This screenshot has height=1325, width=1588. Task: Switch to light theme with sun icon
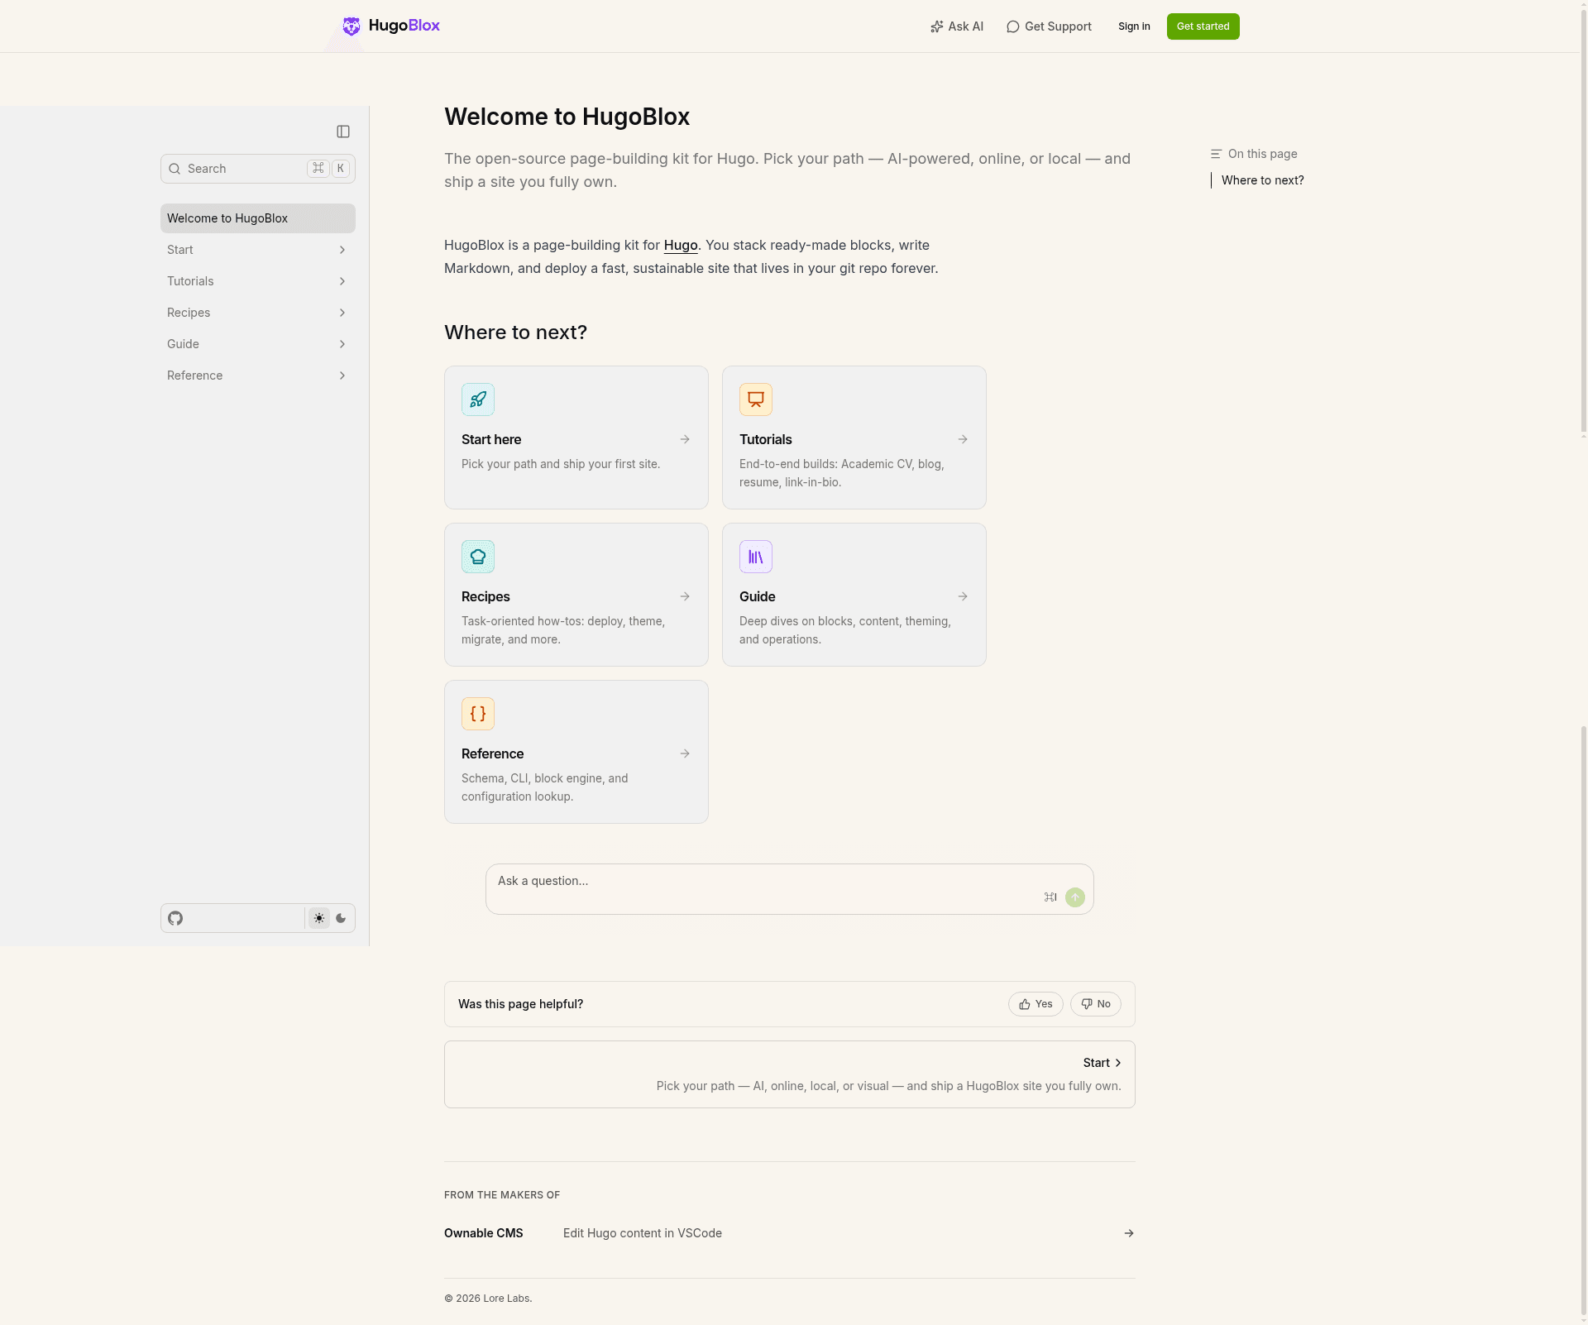(x=319, y=918)
